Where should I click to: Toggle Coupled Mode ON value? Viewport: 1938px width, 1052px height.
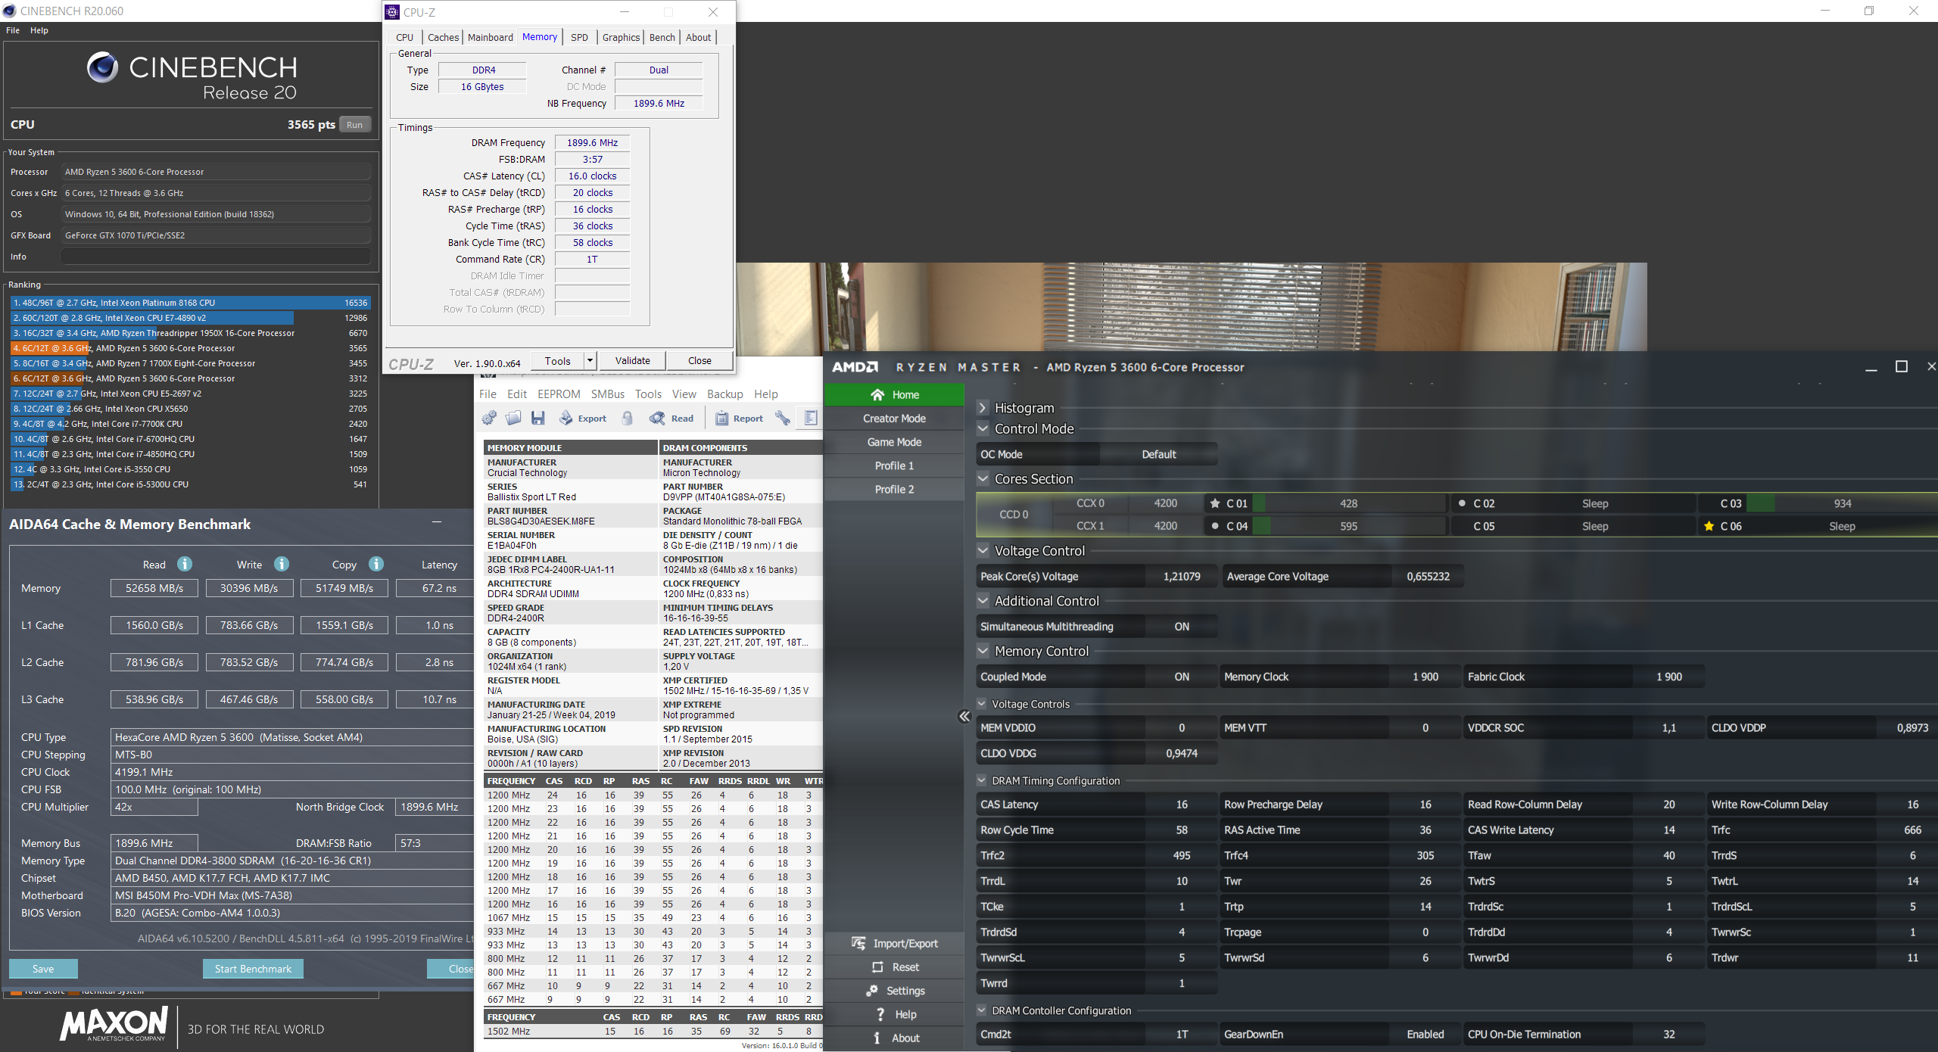point(1181,677)
